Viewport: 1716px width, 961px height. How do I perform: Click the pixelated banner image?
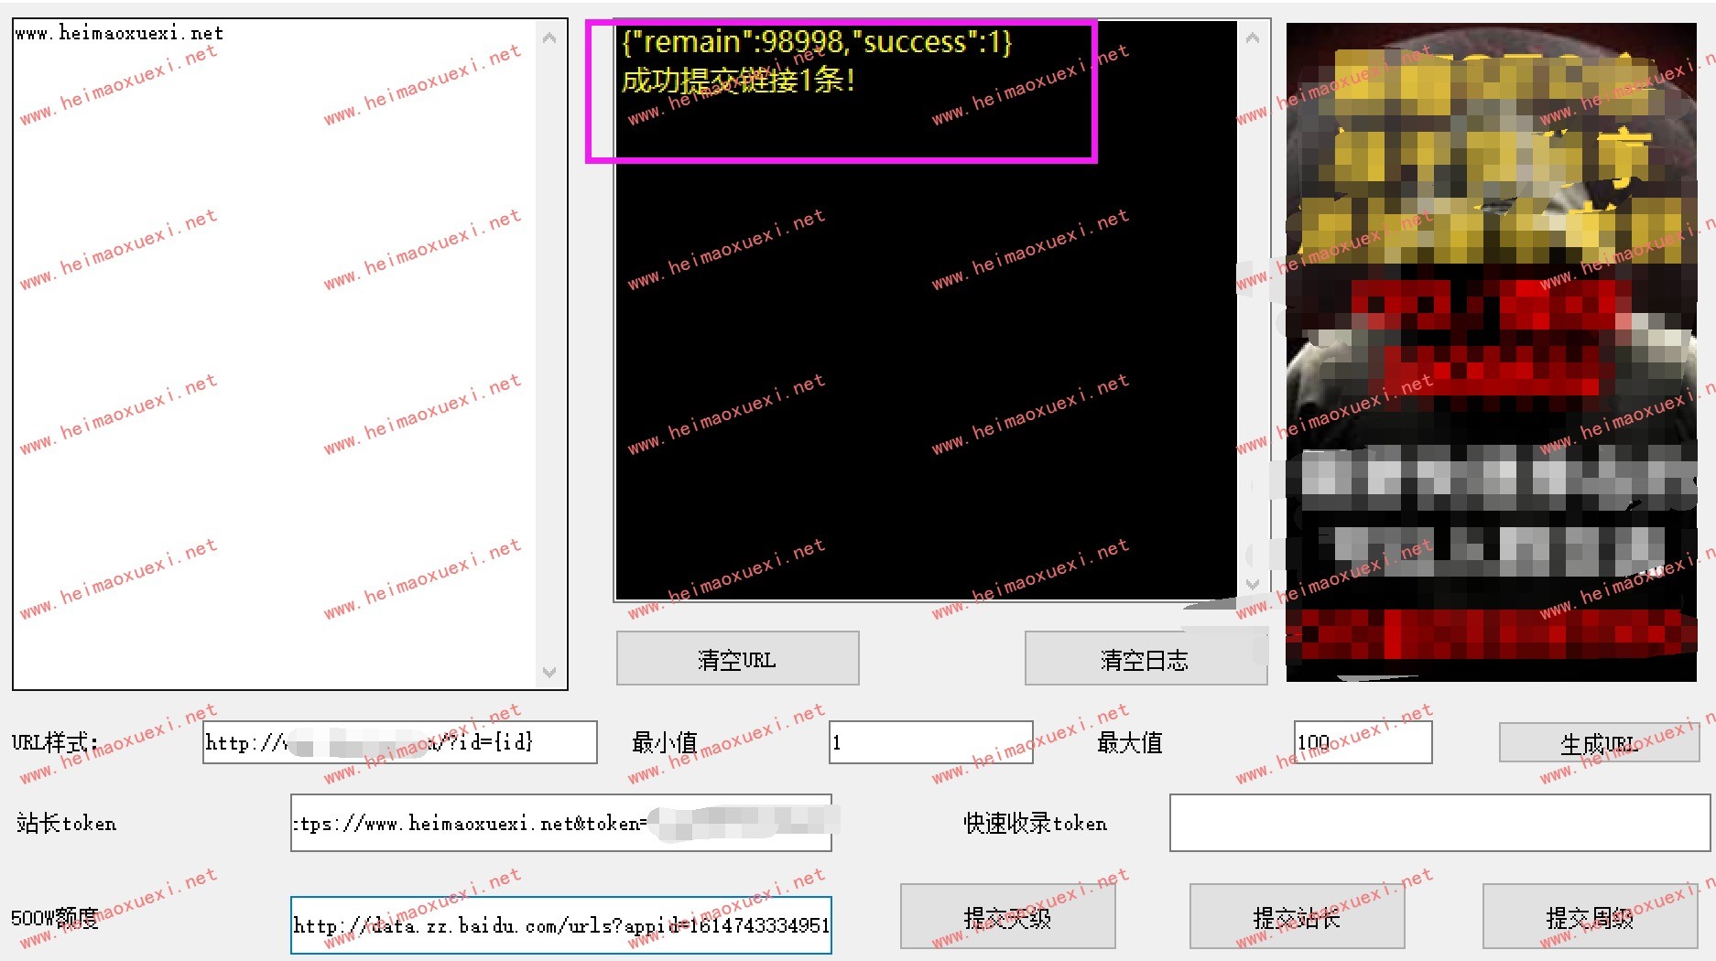pos(1491,351)
